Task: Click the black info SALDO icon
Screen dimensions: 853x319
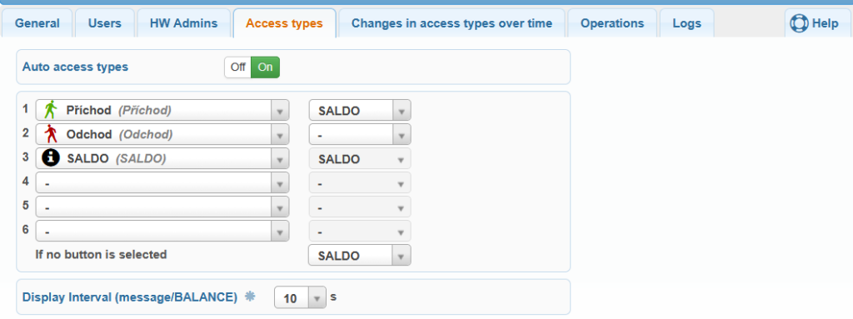Action: (x=51, y=158)
